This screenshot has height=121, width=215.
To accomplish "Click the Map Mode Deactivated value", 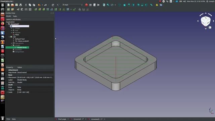I will pos(22,73).
